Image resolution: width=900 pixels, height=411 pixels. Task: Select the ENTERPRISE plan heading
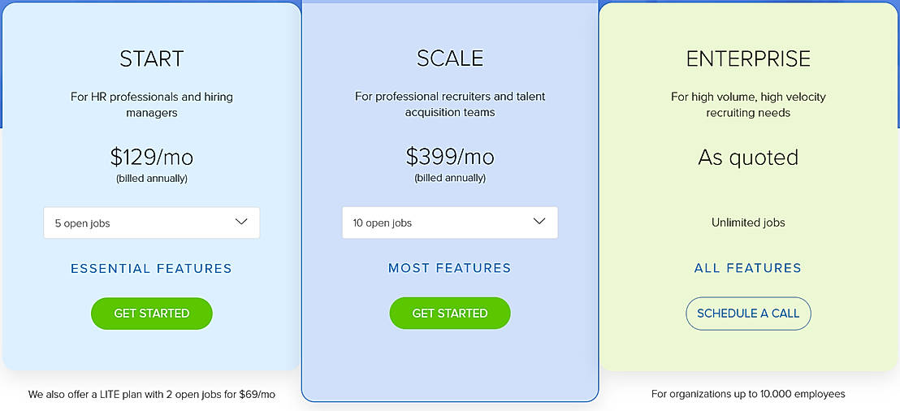pos(748,58)
